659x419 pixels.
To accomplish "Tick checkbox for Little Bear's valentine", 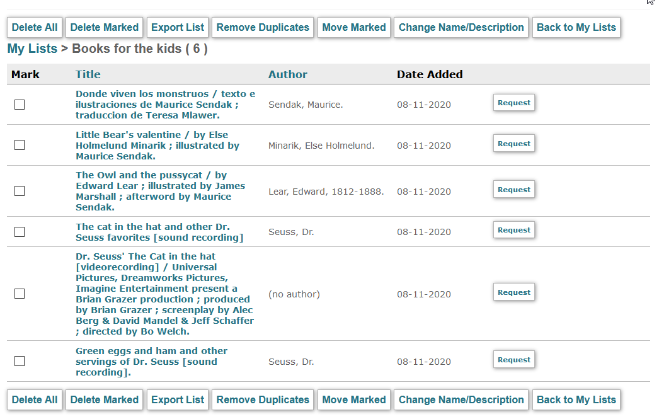I will (x=20, y=145).
